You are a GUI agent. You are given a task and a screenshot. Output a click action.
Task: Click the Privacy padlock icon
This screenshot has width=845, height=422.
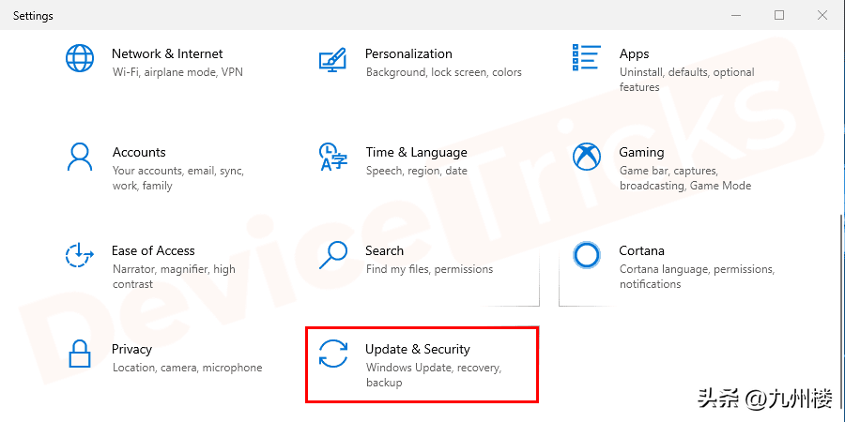click(x=80, y=354)
